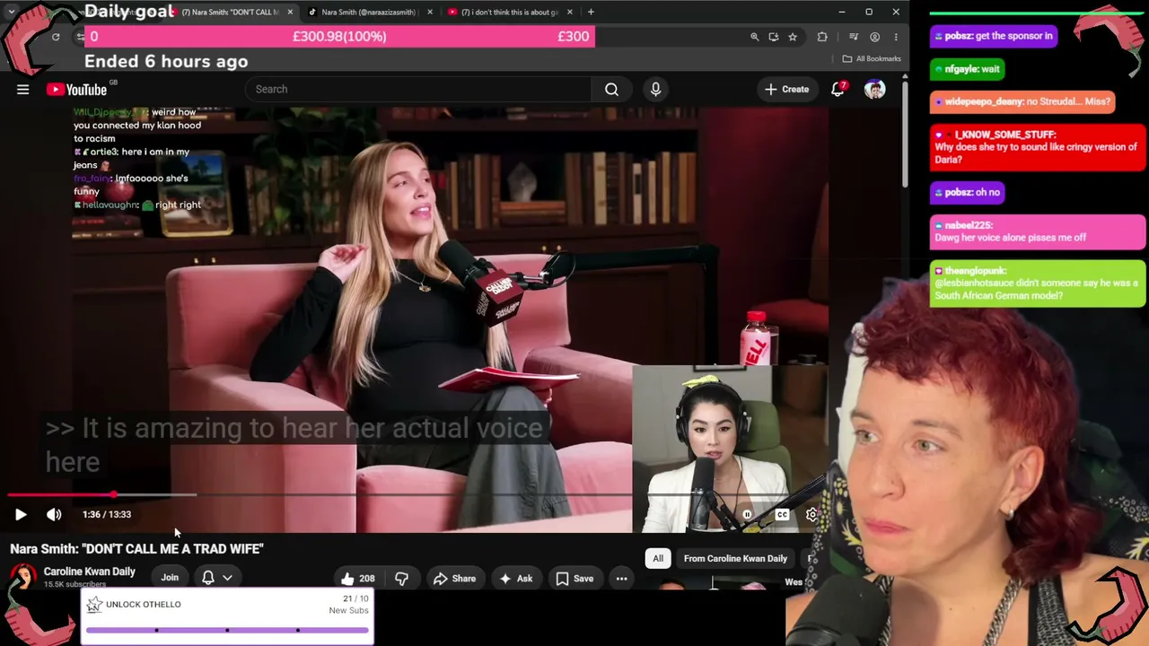The image size is (1149, 646).
Task: Open YouTube notifications bell
Action: (838, 89)
